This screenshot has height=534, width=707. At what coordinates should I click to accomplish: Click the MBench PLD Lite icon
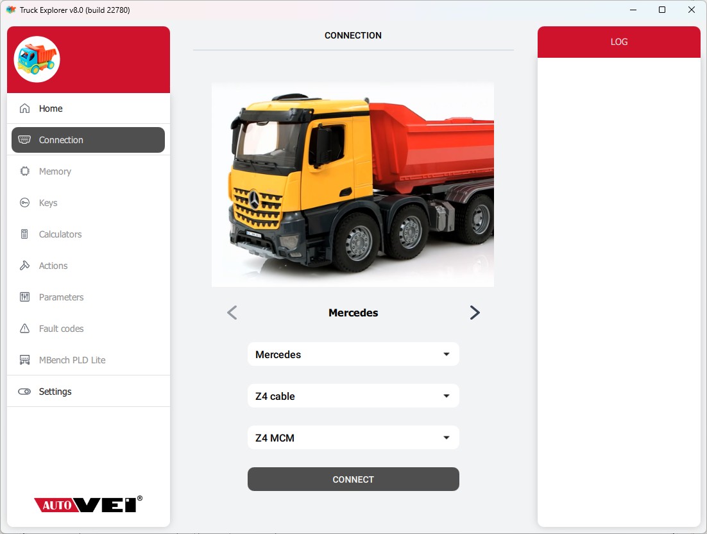click(23, 359)
